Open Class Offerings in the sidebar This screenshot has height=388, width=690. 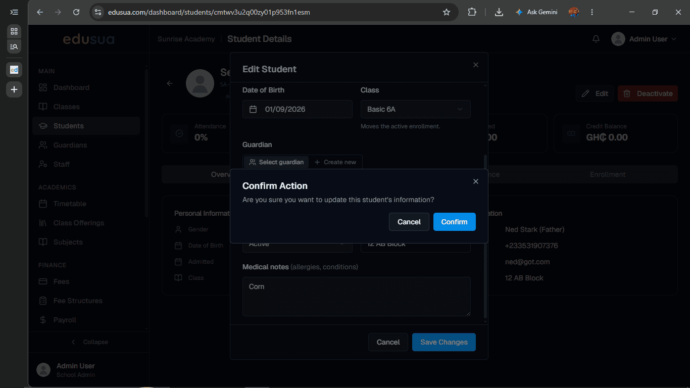pos(86,223)
